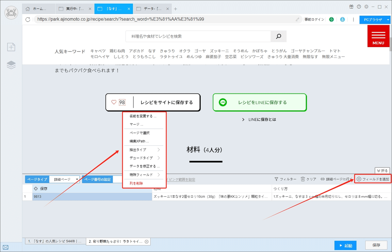Collapse the panel with 折る button
Image resolution: width=392 pixels, height=252 pixels.
click(382, 170)
